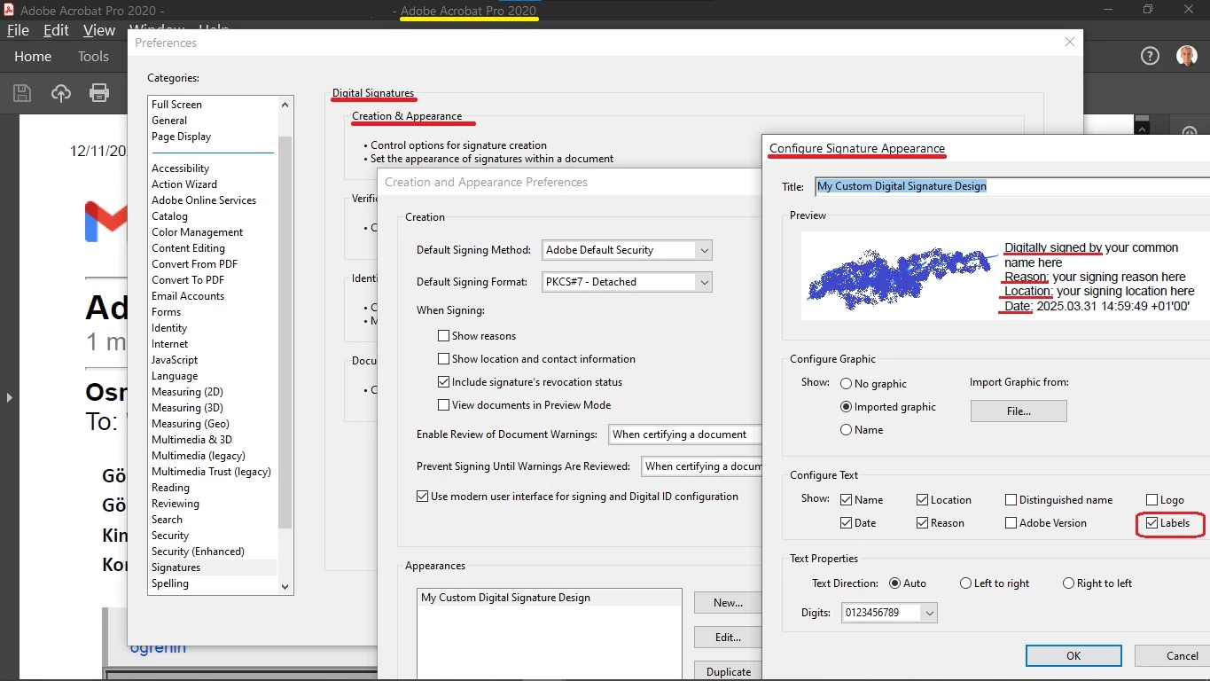Open the File menu
The image size is (1210, 681).
pos(18,30)
